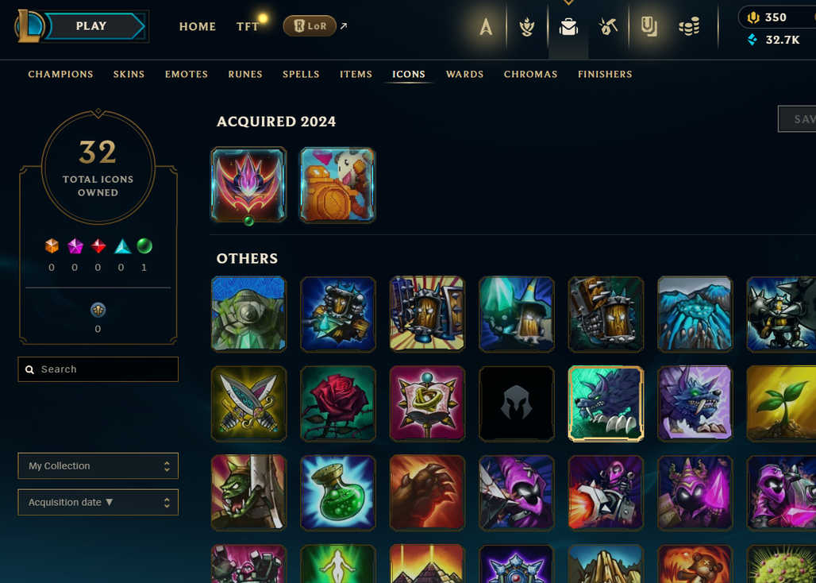Filter by green gem rarity

pyautogui.click(x=144, y=245)
